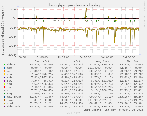
Task: Select the sdc legend label
Action: pyautogui.click(x=9, y=81)
